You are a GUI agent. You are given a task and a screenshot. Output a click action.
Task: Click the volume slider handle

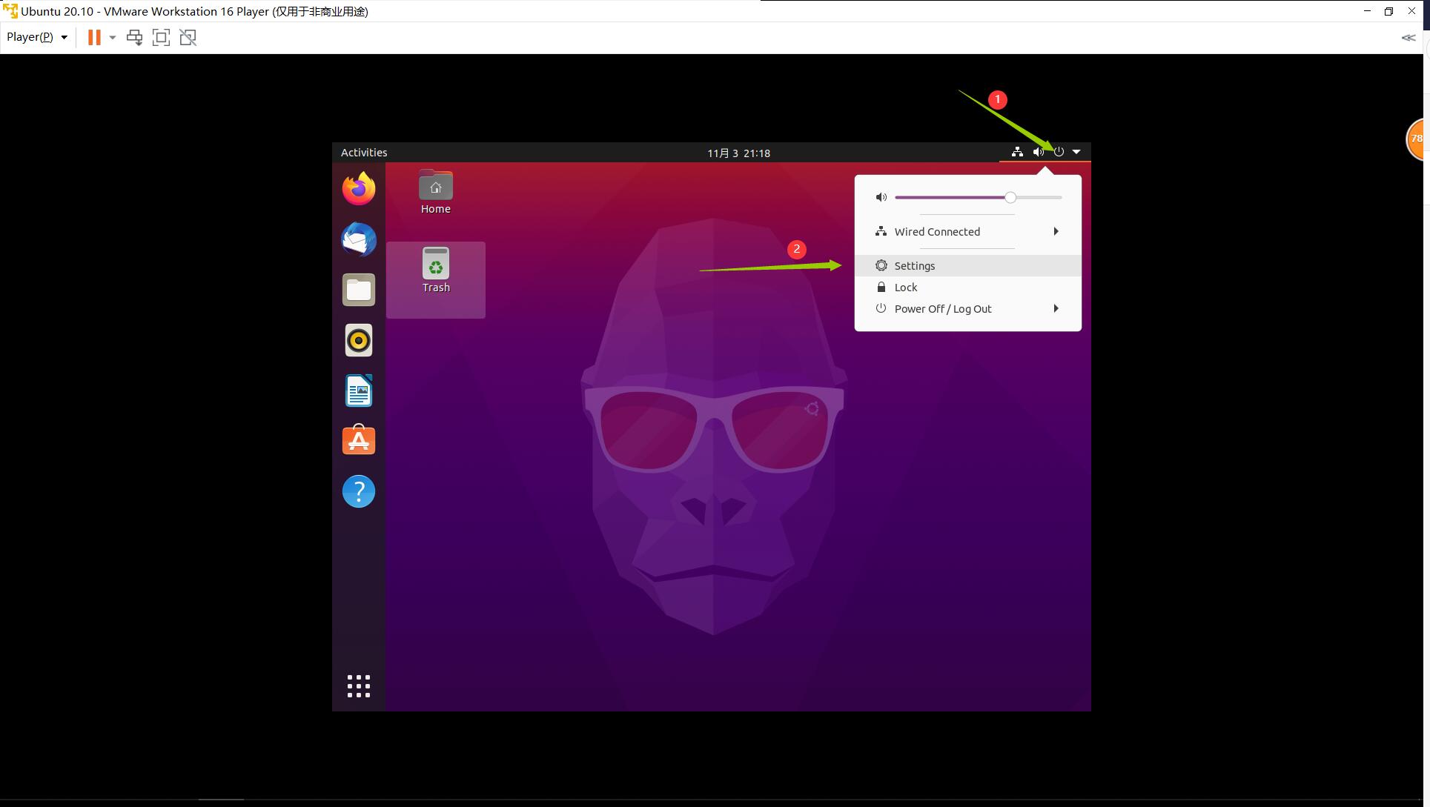tap(1010, 197)
